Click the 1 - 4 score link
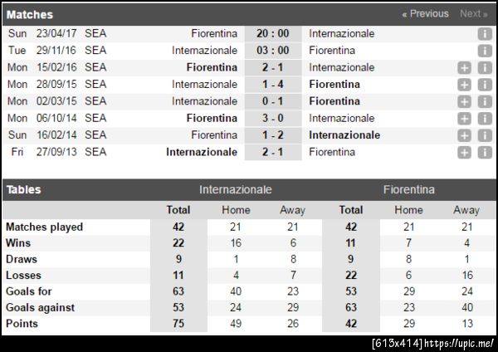 (x=273, y=85)
